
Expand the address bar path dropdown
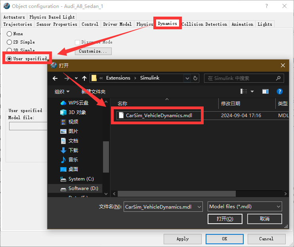(187, 78)
